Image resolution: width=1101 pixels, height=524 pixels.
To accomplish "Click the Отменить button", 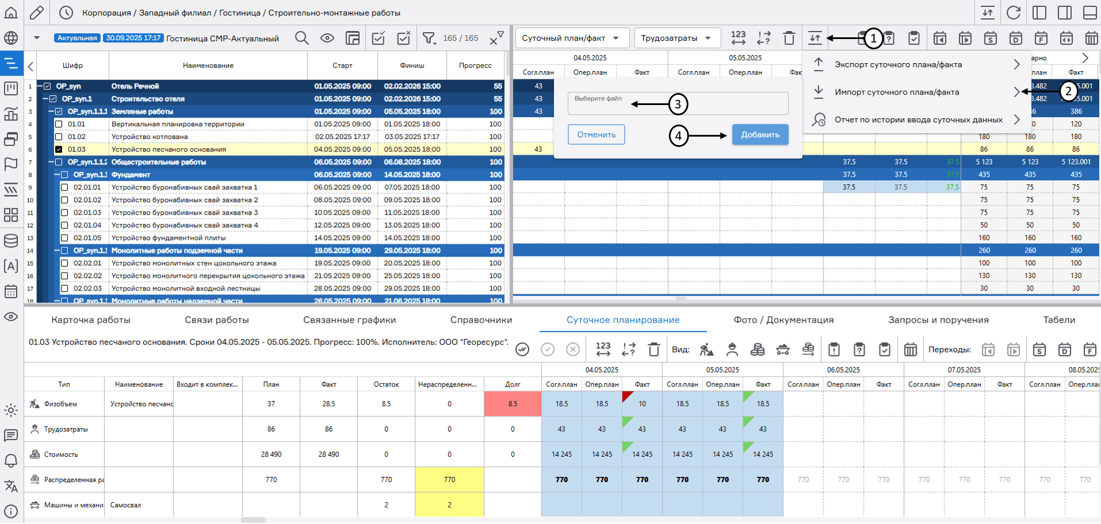I will 596,134.
